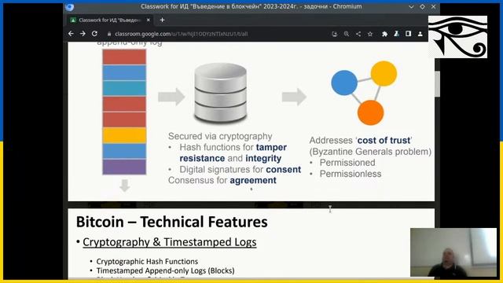Click the yellow network node circle
The width and height of the screenshot is (503, 283).
[x=384, y=73]
